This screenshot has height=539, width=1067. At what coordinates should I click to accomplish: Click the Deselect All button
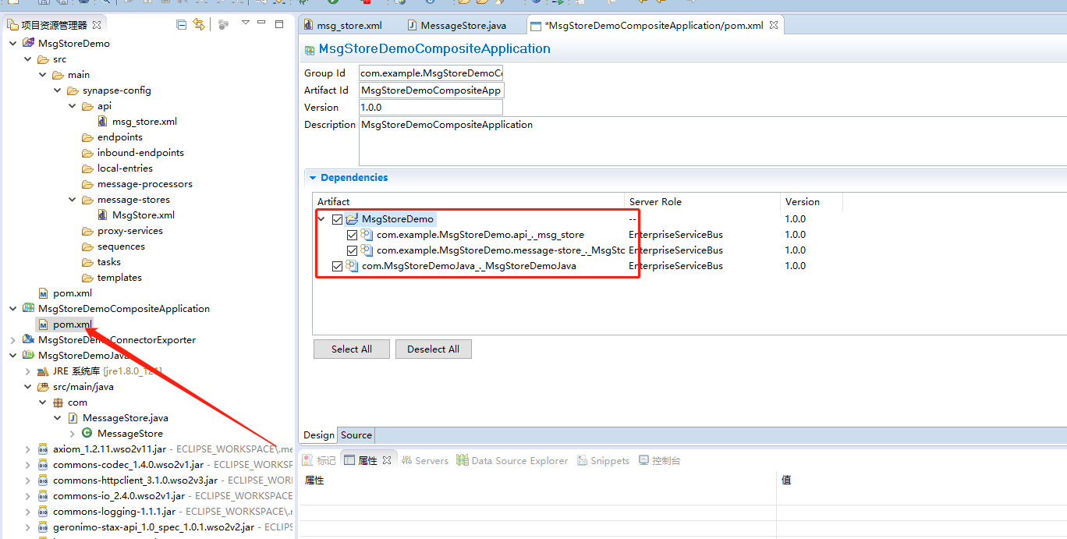(433, 349)
